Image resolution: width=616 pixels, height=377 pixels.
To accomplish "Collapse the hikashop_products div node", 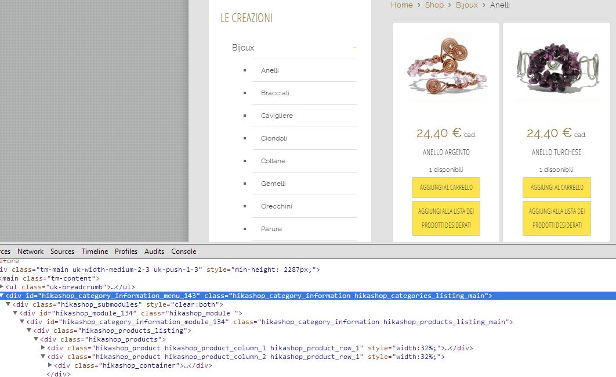I will 36,339.
